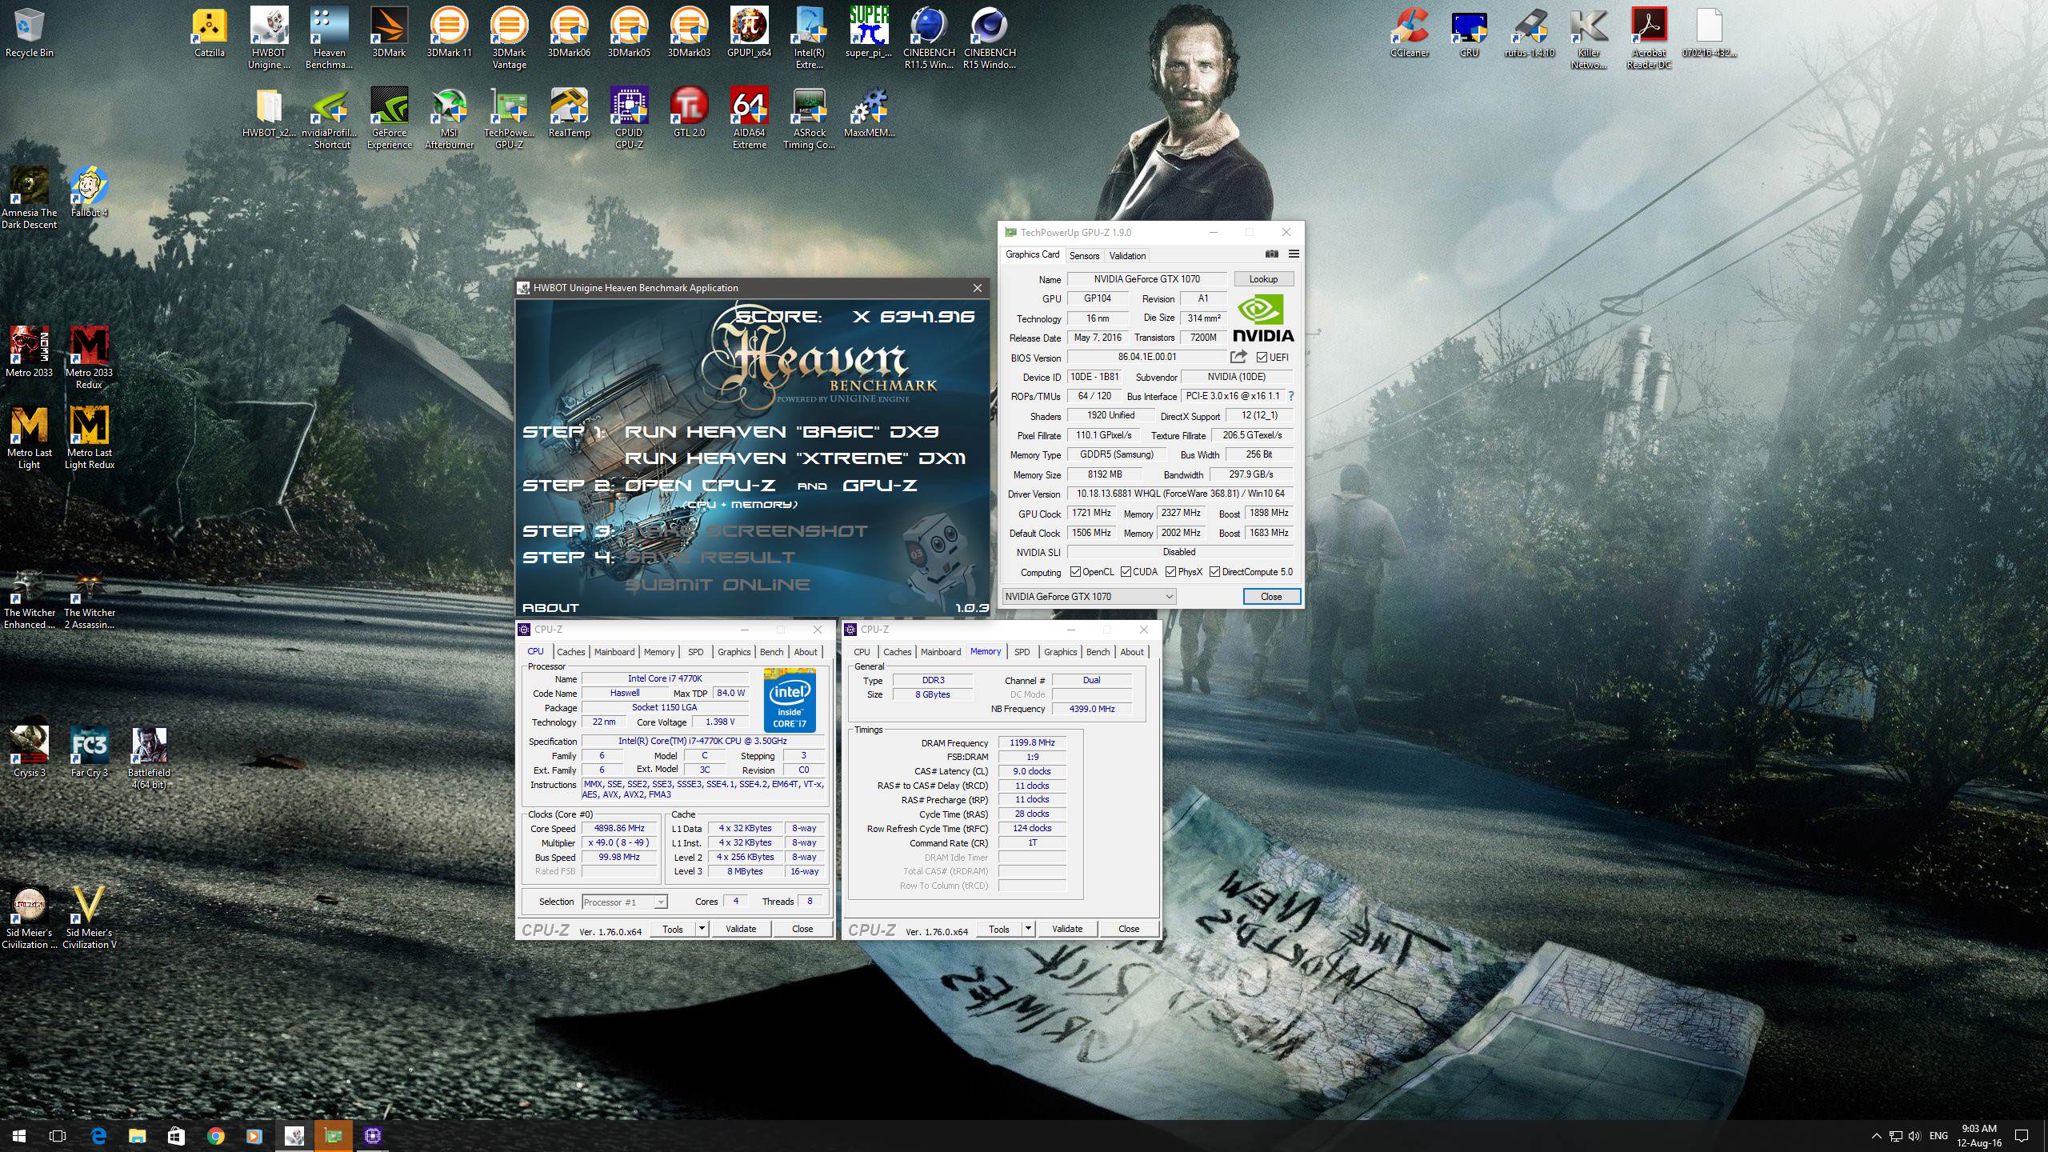Viewport: 2048px width, 1152px height.
Task: Open 3DMark 11 desktop shortcut
Action: [x=449, y=34]
